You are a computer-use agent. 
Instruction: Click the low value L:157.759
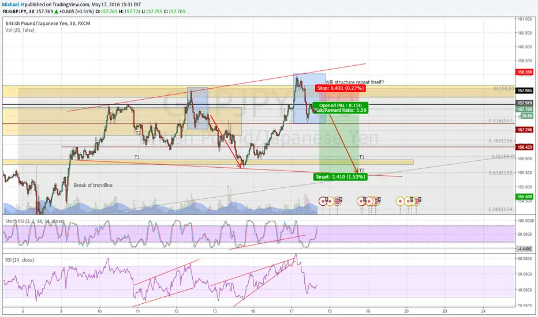[x=152, y=12]
